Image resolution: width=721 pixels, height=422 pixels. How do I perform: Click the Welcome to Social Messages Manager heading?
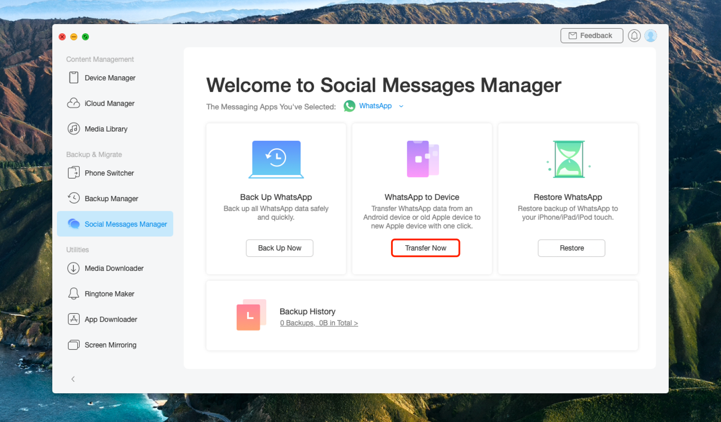[x=384, y=85]
